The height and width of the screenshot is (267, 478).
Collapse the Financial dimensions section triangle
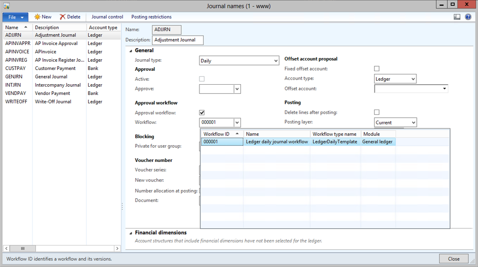(131, 233)
